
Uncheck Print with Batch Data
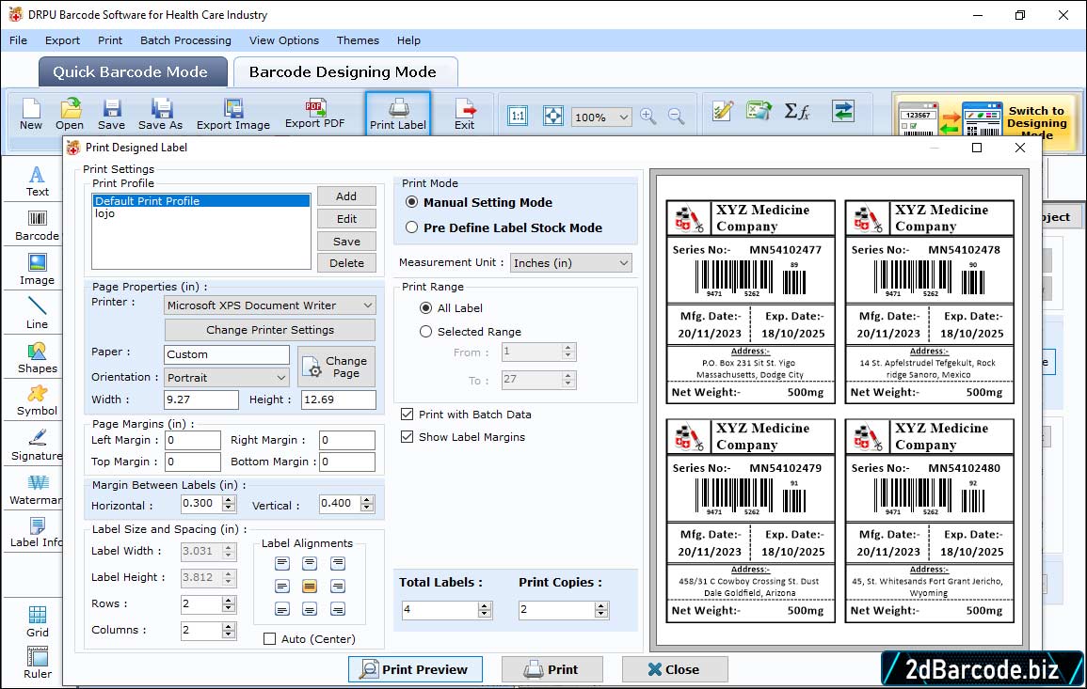[x=408, y=415]
